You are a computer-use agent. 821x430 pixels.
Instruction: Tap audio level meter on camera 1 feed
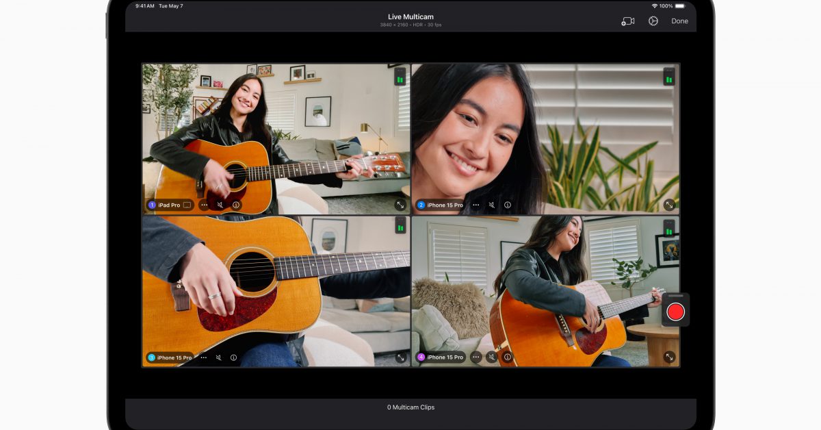click(x=400, y=76)
